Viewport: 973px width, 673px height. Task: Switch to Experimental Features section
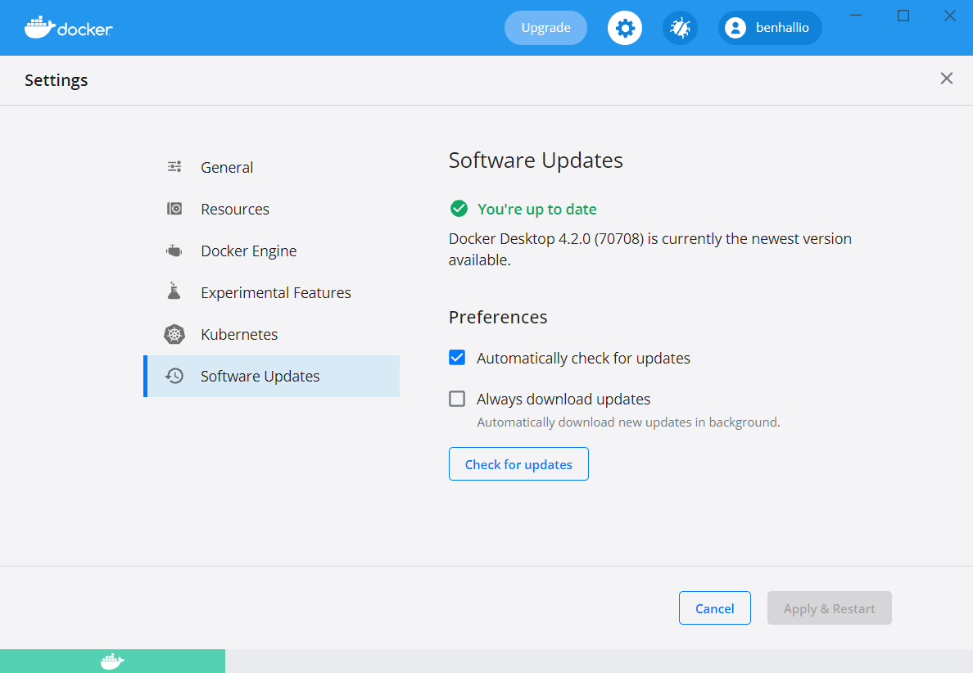tap(276, 292)
